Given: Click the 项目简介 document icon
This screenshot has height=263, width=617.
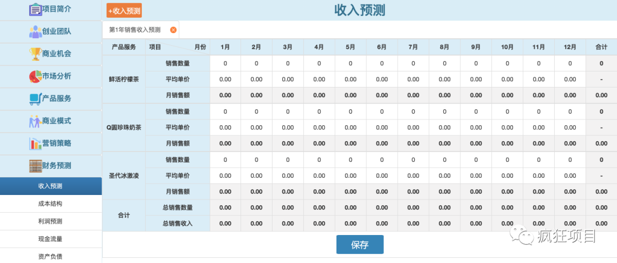Looking at the screenshot, I should coord(35,9).
